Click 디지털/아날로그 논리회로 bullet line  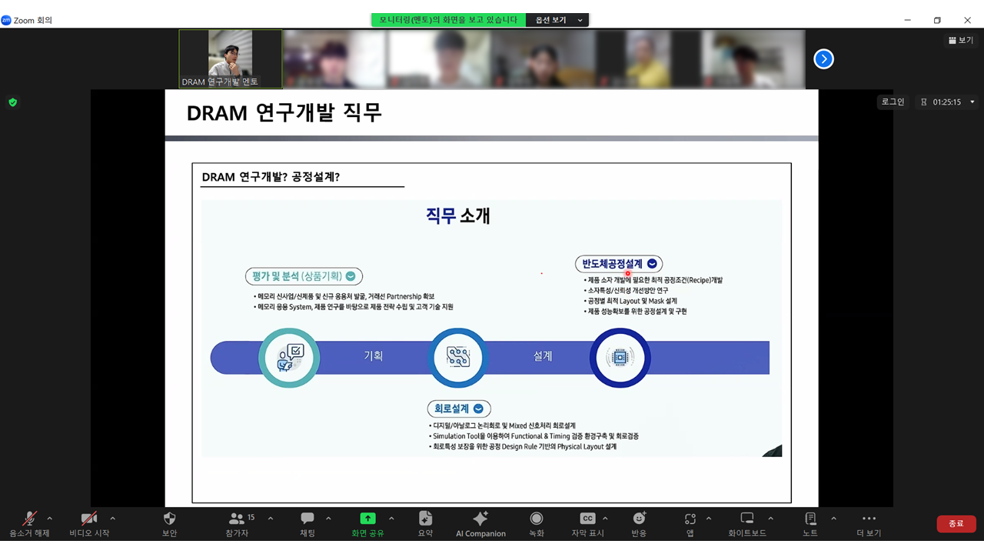(x=503, y=426)
